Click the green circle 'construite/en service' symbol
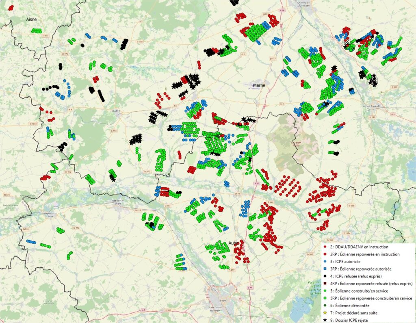 (x=325, y=291)
